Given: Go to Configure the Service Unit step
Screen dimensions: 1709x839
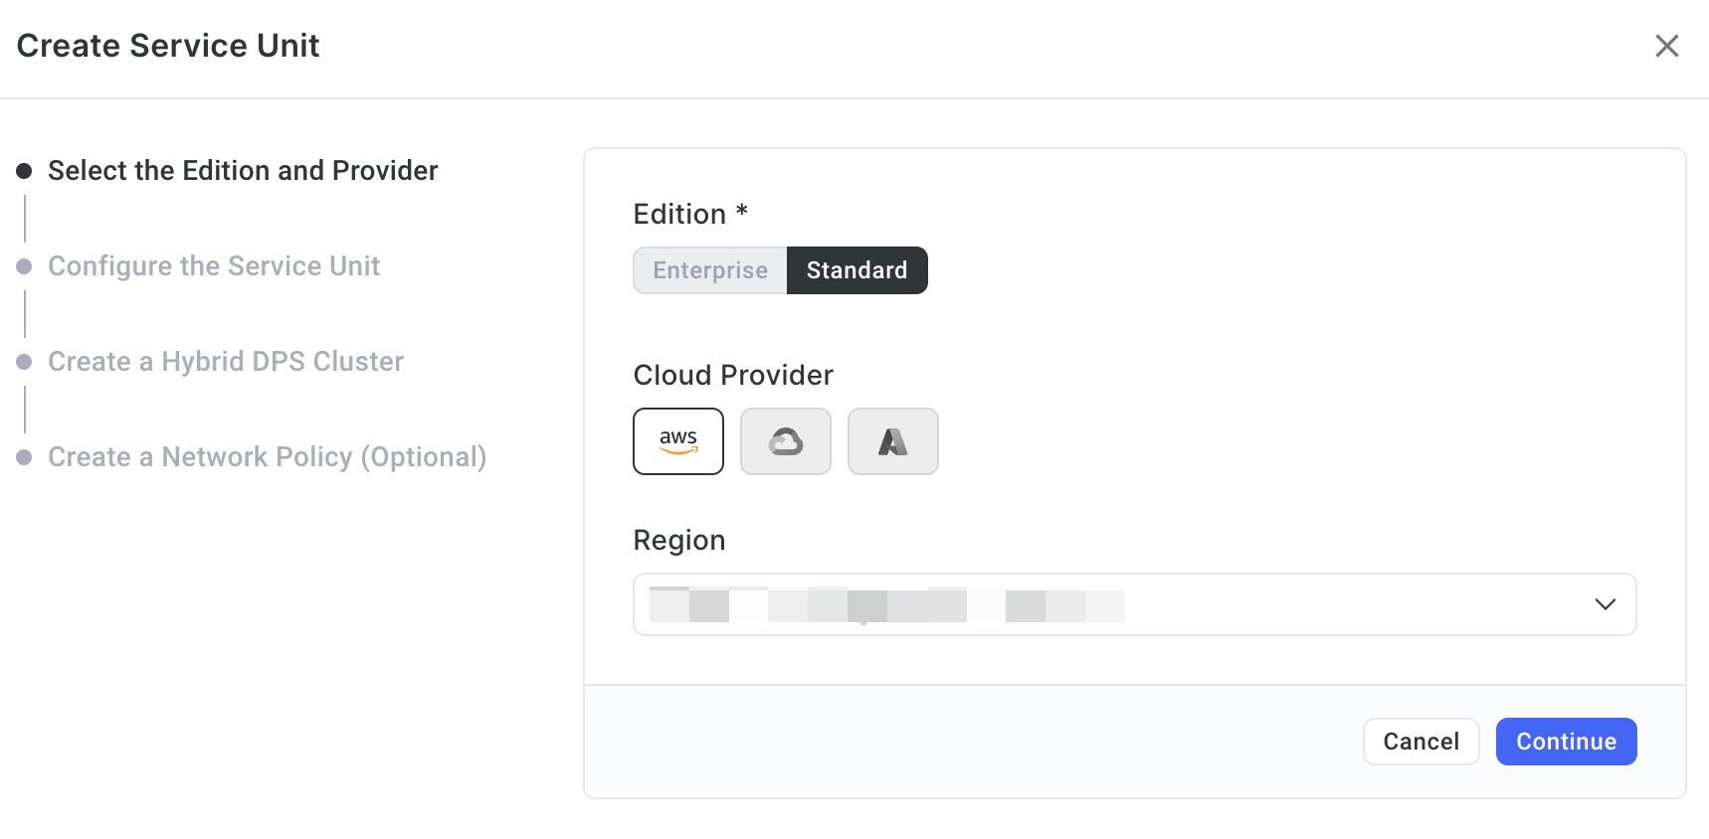Looking at the screenshot, I should pyautogui.click(x=214, y=266).
